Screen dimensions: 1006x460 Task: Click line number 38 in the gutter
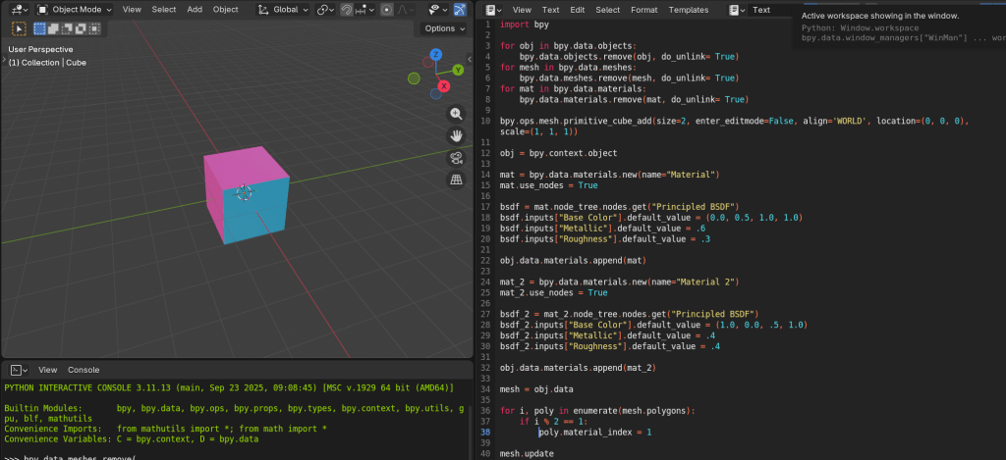(485, 433)
